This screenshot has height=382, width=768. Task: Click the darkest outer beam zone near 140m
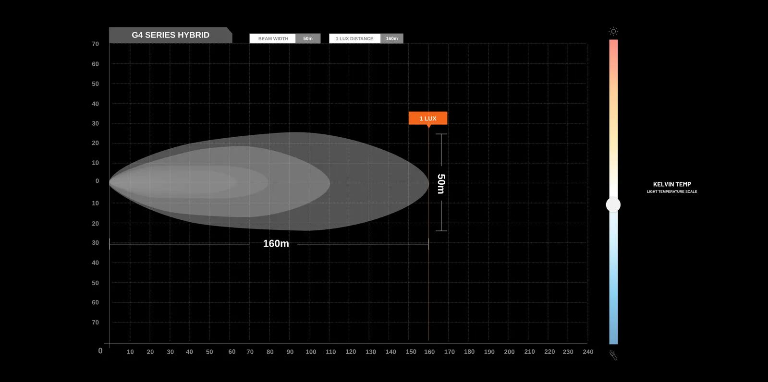[x=389, y=182]
